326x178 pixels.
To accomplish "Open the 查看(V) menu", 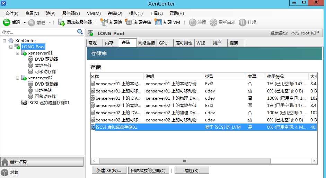I will click(32, 13).
